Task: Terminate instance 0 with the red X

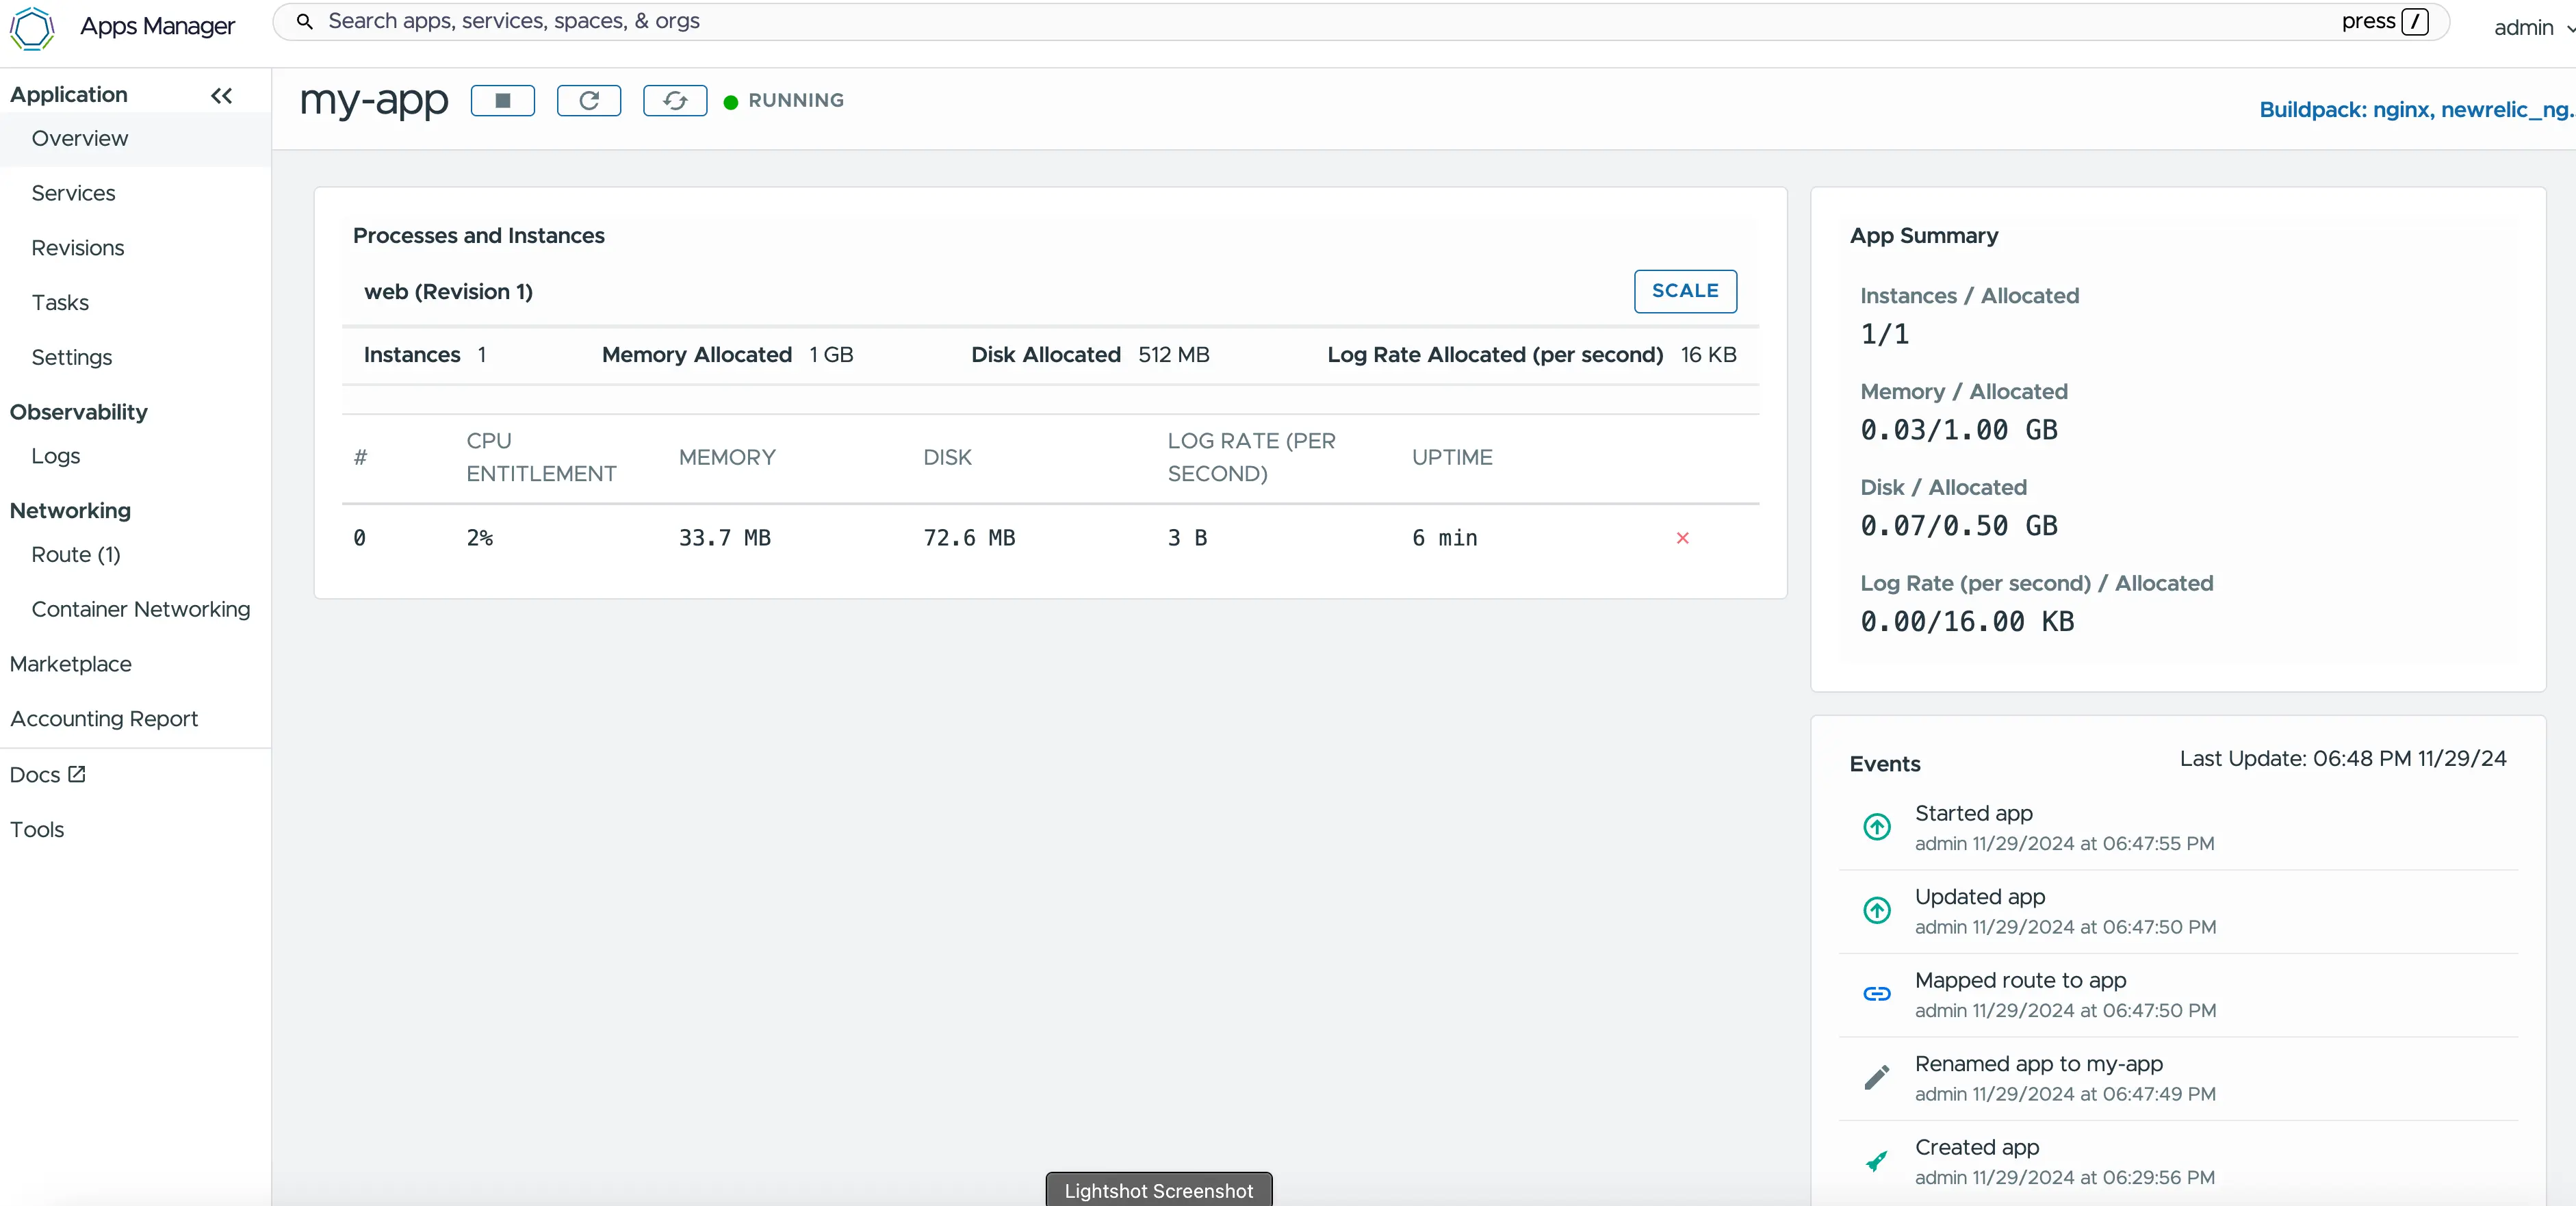Action: pyautogui.click(x=1682, y=538)
